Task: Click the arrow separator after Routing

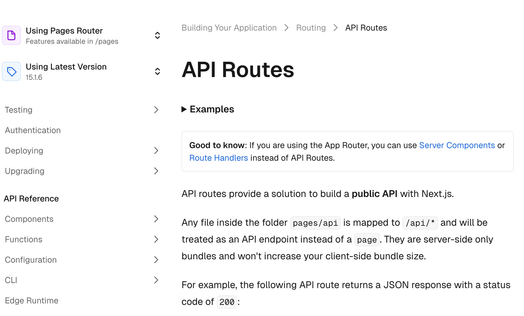Action: [336, 28]
